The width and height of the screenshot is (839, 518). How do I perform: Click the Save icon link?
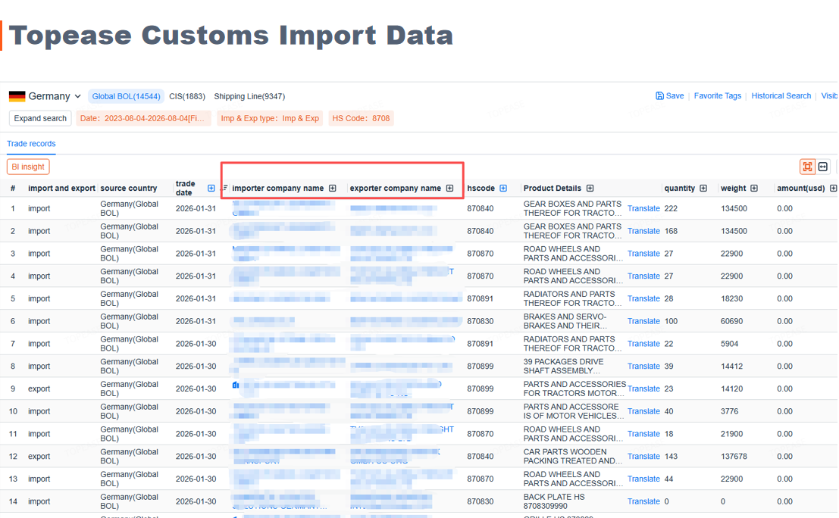(x=669, y=95)
